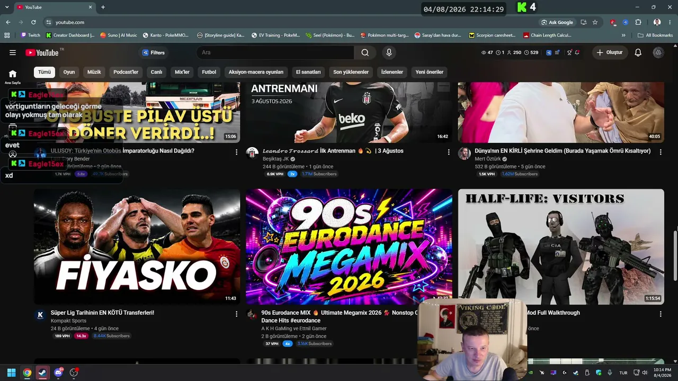Image resolution: width=678 pixels, height=381 pixels.
Task: Open more options for İlk Antrenman video
Action: click(449, 152)
